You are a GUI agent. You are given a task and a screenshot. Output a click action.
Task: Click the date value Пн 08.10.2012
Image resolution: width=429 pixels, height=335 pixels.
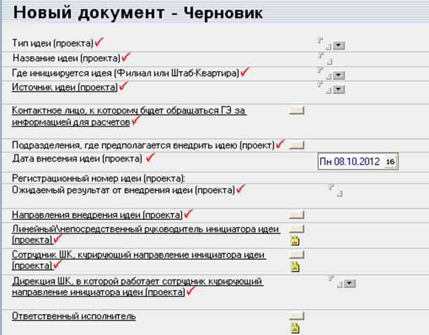point(350,162)
